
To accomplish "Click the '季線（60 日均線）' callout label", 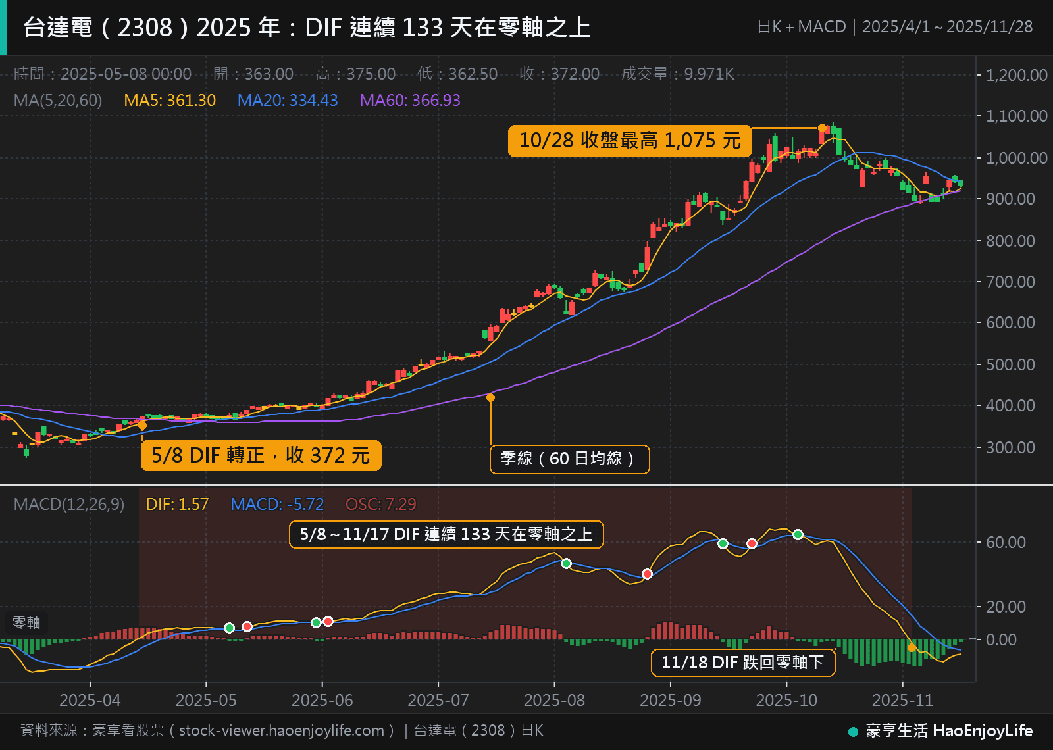I will [x=569, y=459].
